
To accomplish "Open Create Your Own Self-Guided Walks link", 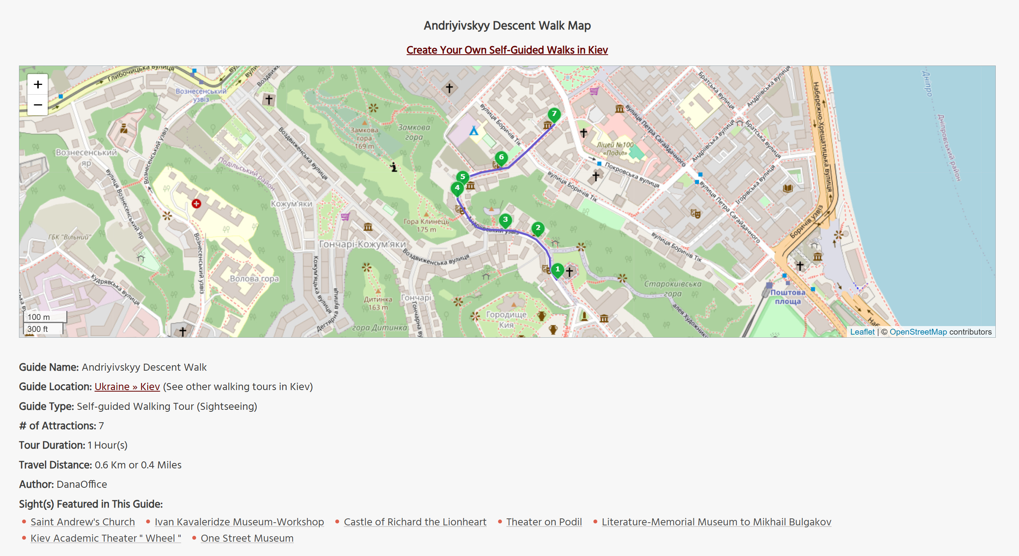I will [507, 50].
